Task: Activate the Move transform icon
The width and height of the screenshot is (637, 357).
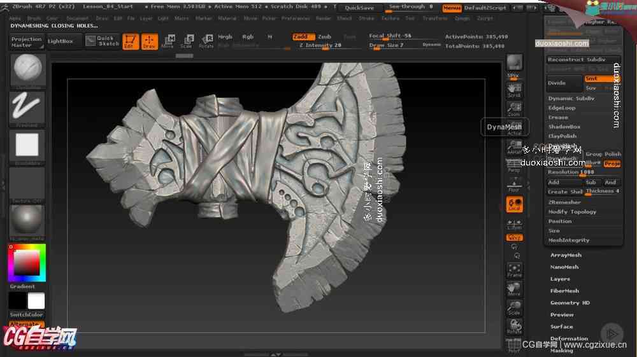Action: pos(168,41)
